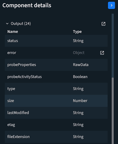
Task: Select the error row name
Action: 12,53
